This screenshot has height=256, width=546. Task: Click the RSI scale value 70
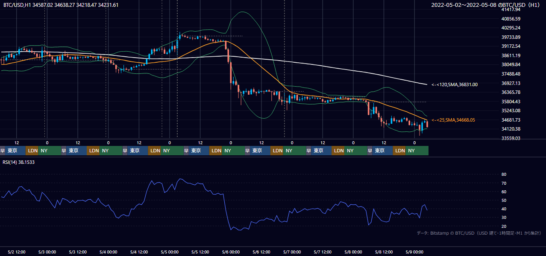tap(504, 183)
